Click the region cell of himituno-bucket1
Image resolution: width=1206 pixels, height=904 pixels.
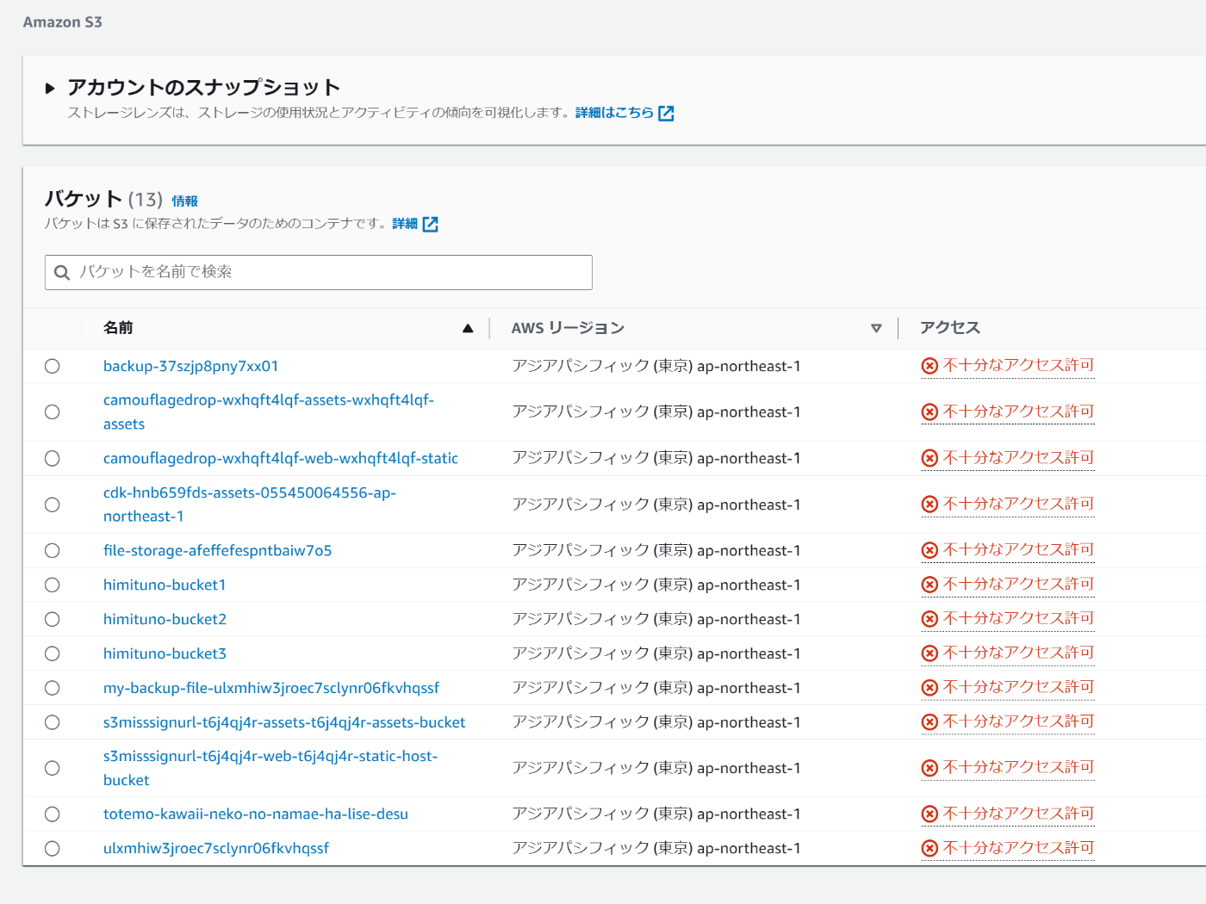coord(656,585)
